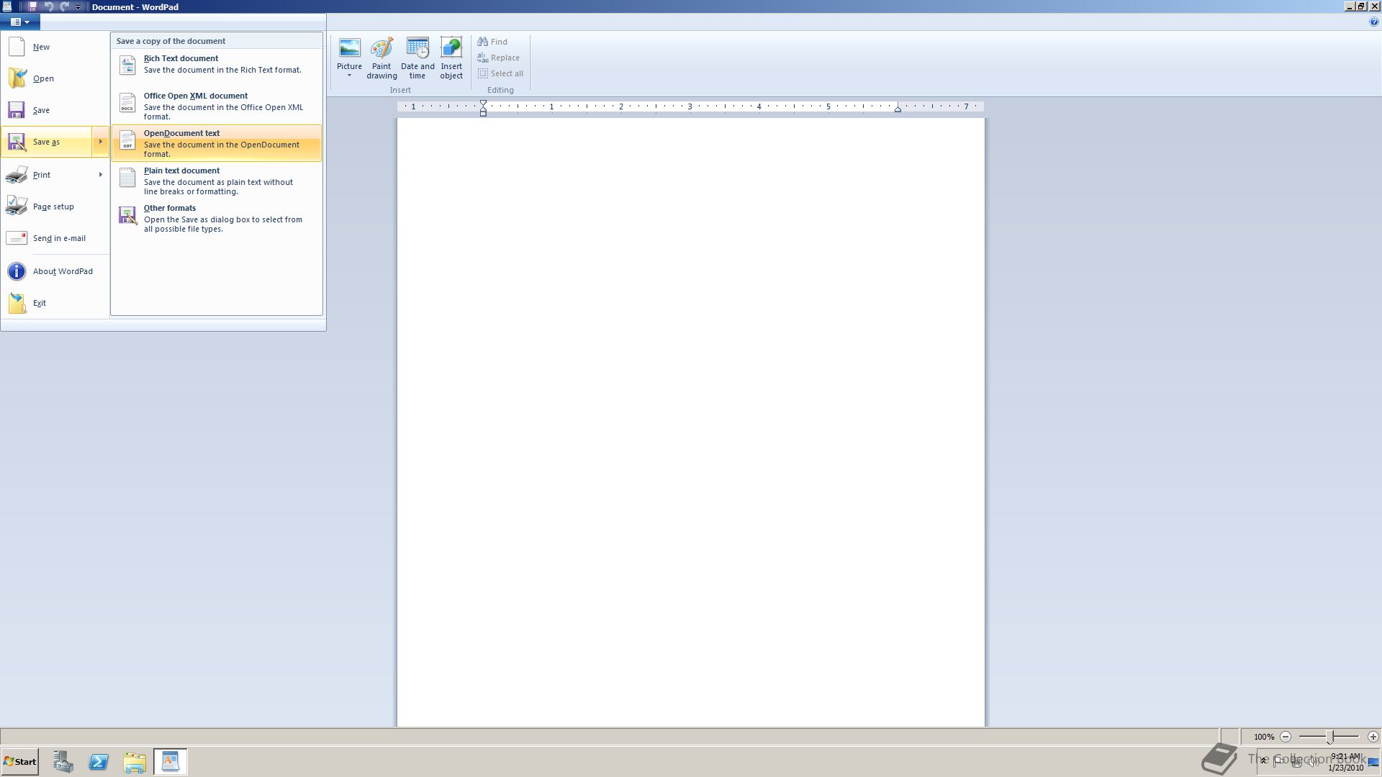Click the Office Open XML DOCX icon

[x=127, y=103]
